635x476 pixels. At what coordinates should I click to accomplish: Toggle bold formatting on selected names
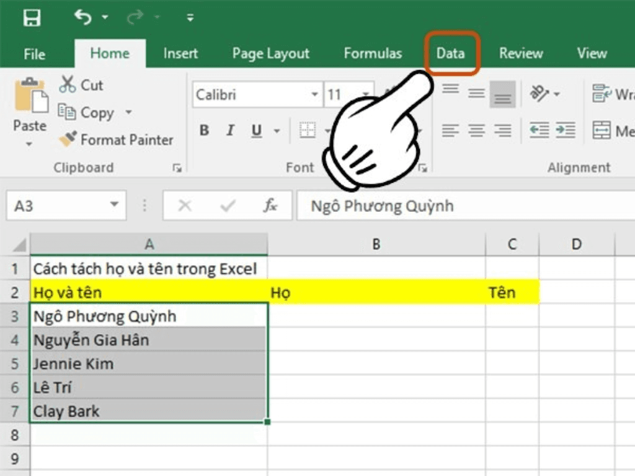(x=203, y=131)
